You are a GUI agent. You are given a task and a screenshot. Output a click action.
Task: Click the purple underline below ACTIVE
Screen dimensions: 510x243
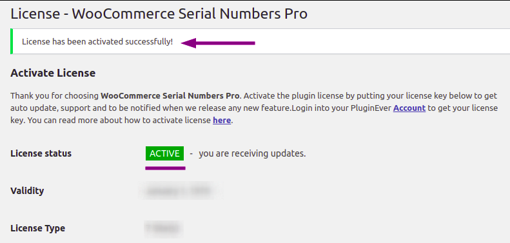[x=165, y=168]
